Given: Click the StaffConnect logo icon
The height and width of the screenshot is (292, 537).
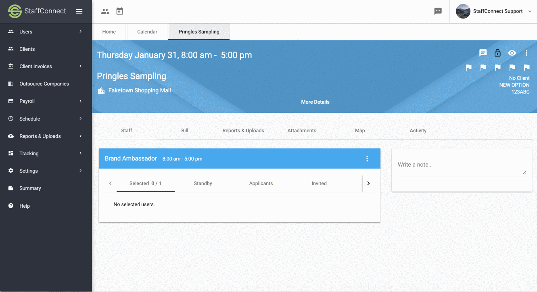Looking at the screenshot, I should pos(15,11).
